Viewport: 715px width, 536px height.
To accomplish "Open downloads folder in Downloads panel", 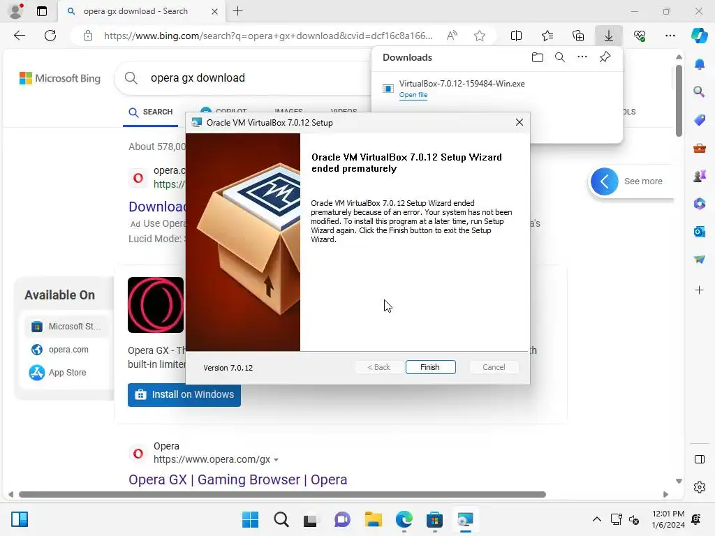I will 538,57.
